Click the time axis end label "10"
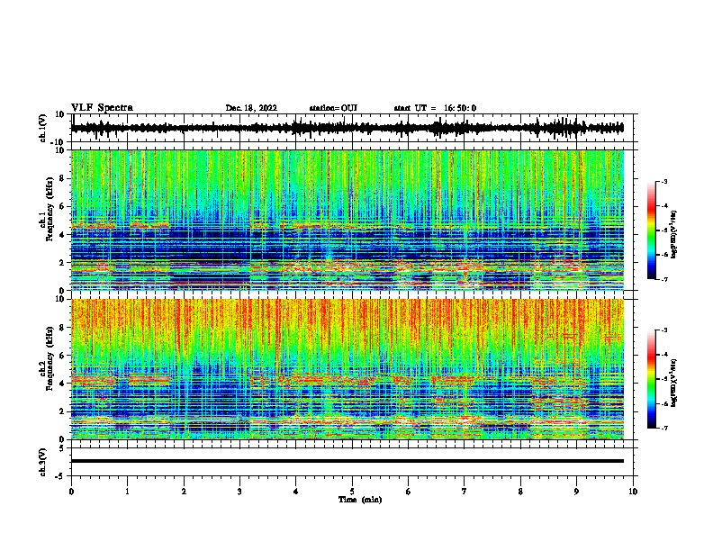Screen dimensions: 713x551 pos(633,492)
